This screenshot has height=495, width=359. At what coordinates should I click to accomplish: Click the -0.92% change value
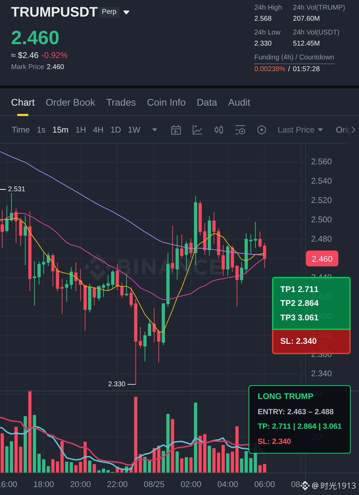[55, 55]
